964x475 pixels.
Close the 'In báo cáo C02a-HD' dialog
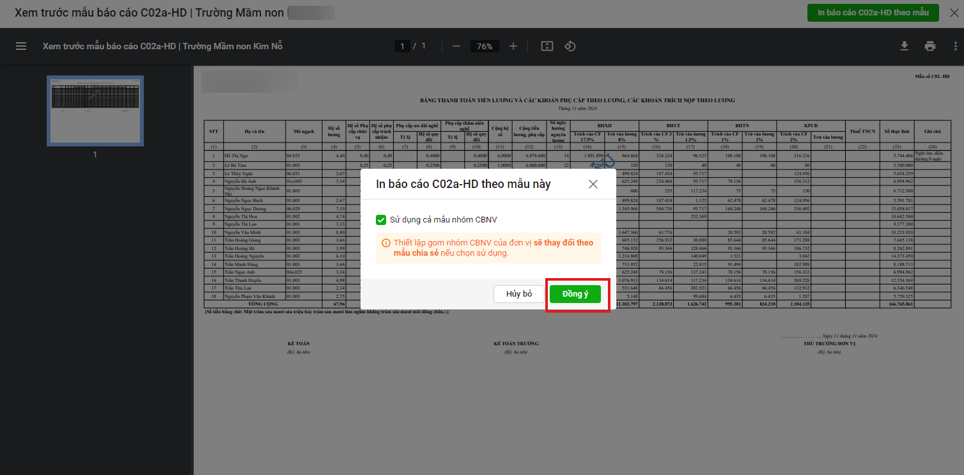[593, 184]
